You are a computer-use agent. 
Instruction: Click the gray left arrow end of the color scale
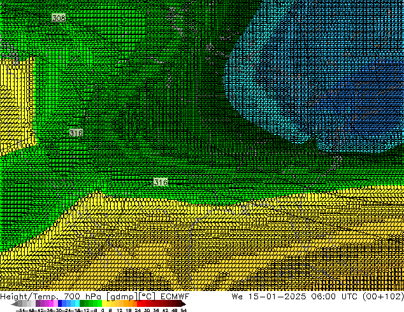coord(15,304)
